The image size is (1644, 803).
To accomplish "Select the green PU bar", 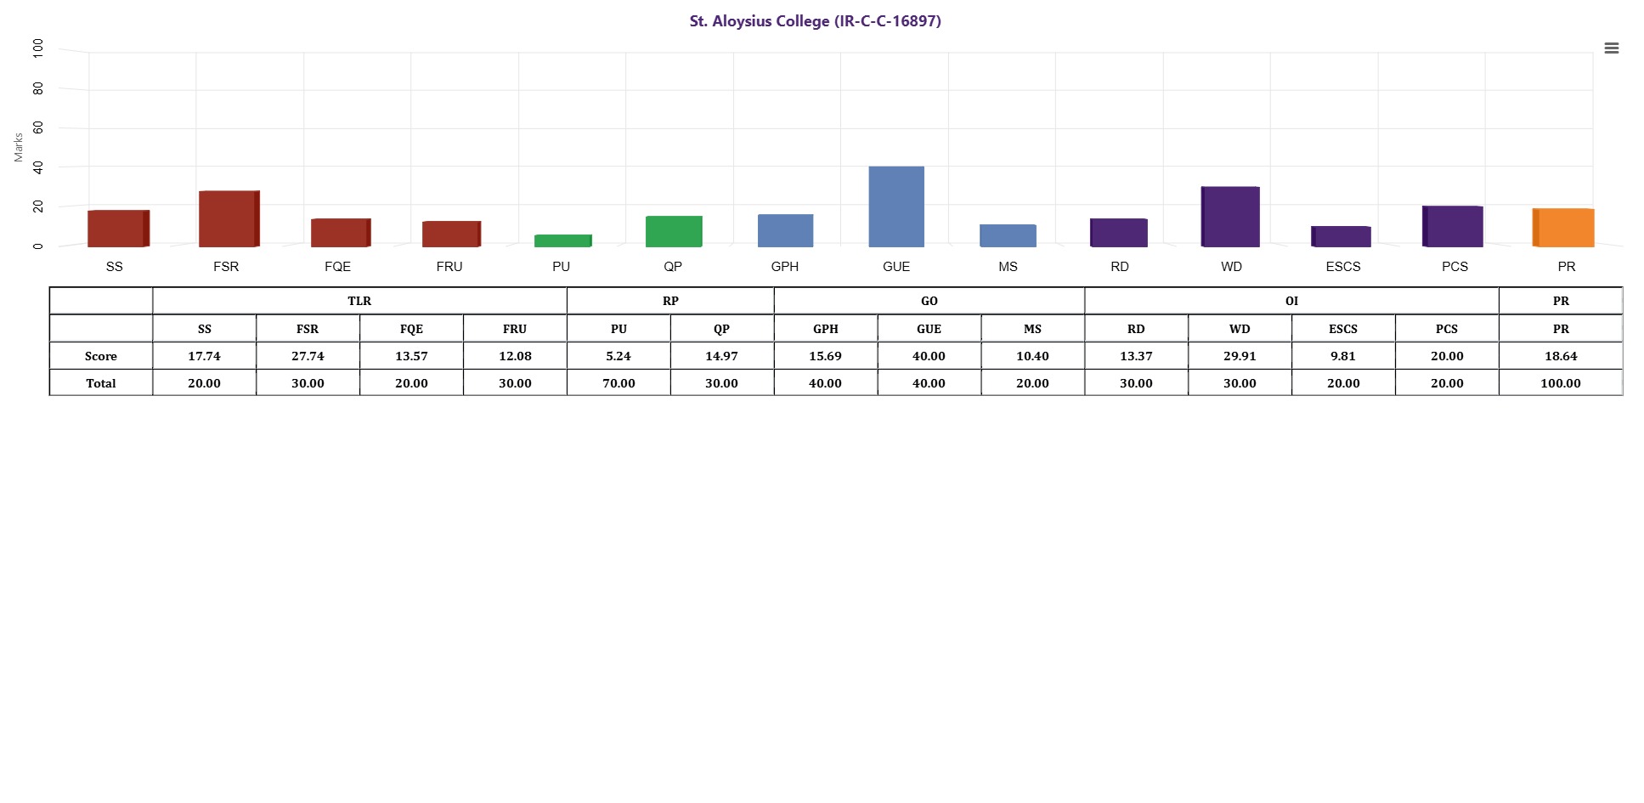I will [x=562, y=240].
